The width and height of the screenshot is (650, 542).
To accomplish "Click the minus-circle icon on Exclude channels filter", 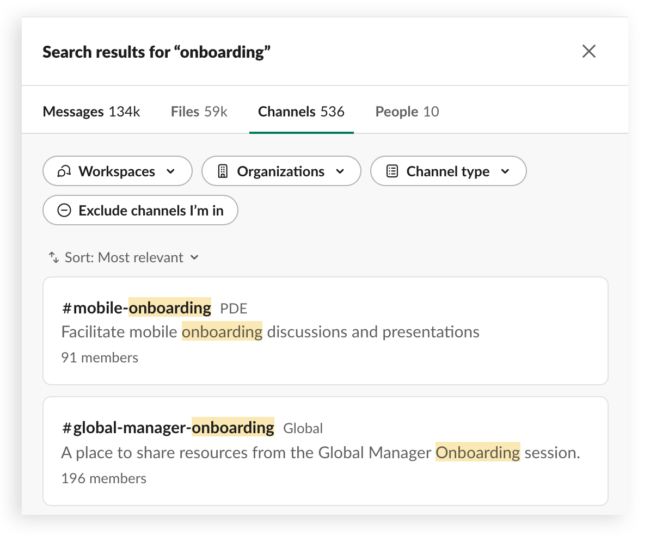I will tap(65, 210).
